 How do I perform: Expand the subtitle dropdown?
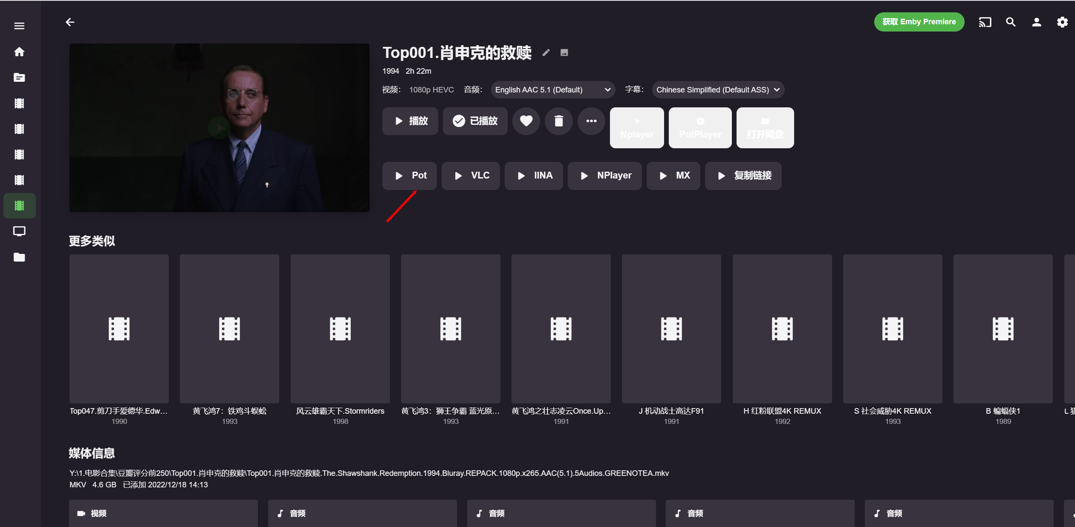pos(718,90)
